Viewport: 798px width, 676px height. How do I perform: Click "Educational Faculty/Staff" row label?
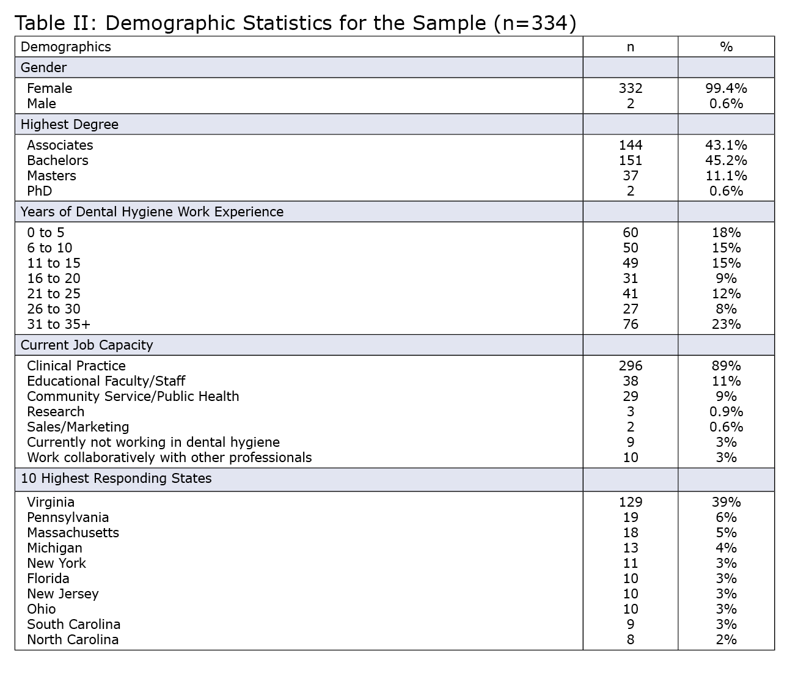coord(106,381)
